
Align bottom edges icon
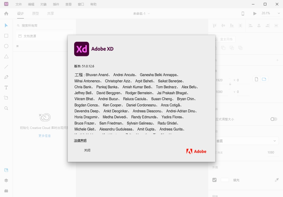click(232, 26)
